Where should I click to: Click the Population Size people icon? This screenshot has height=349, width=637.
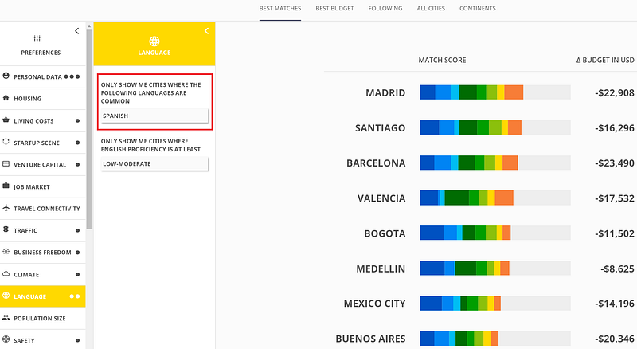click(x=6, y=318)
